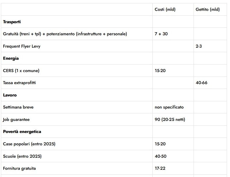230x177 pixels.
Task: Click the Tassa extraprofitti label
Action: [19, 83]
